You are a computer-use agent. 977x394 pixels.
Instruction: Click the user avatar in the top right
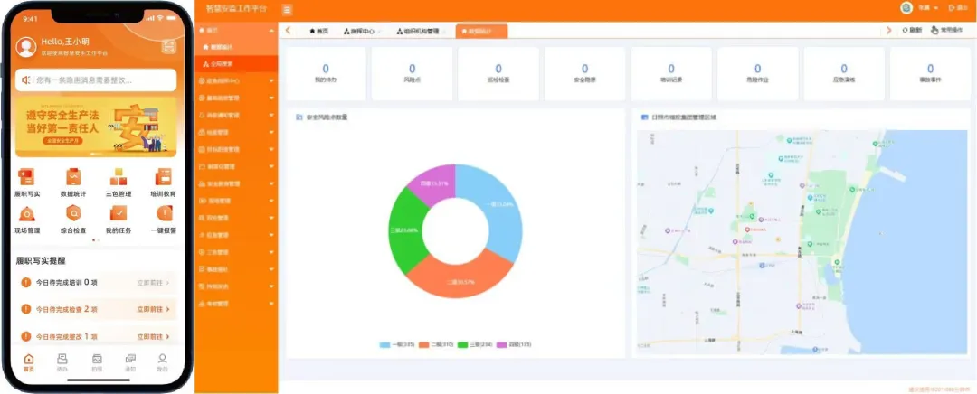click(x=906, y=7)
